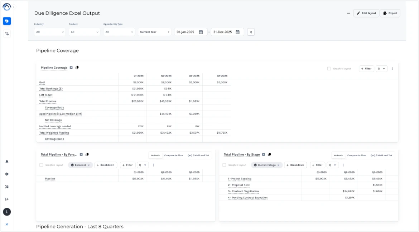Screen dimensions: 419x232
Task: Click the logout icon in left sidebar
Action: pyautogui.click(x=7, y=199)
